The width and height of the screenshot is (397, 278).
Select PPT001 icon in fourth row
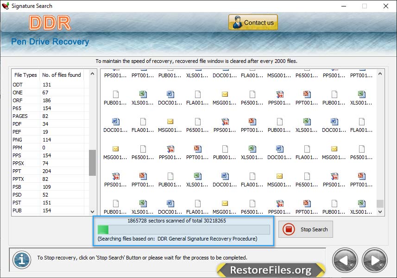coord(197,149)
